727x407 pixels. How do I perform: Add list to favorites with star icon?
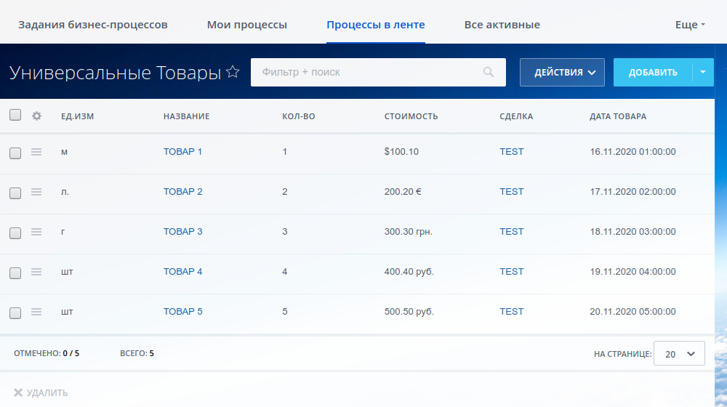tap(233, 72)
